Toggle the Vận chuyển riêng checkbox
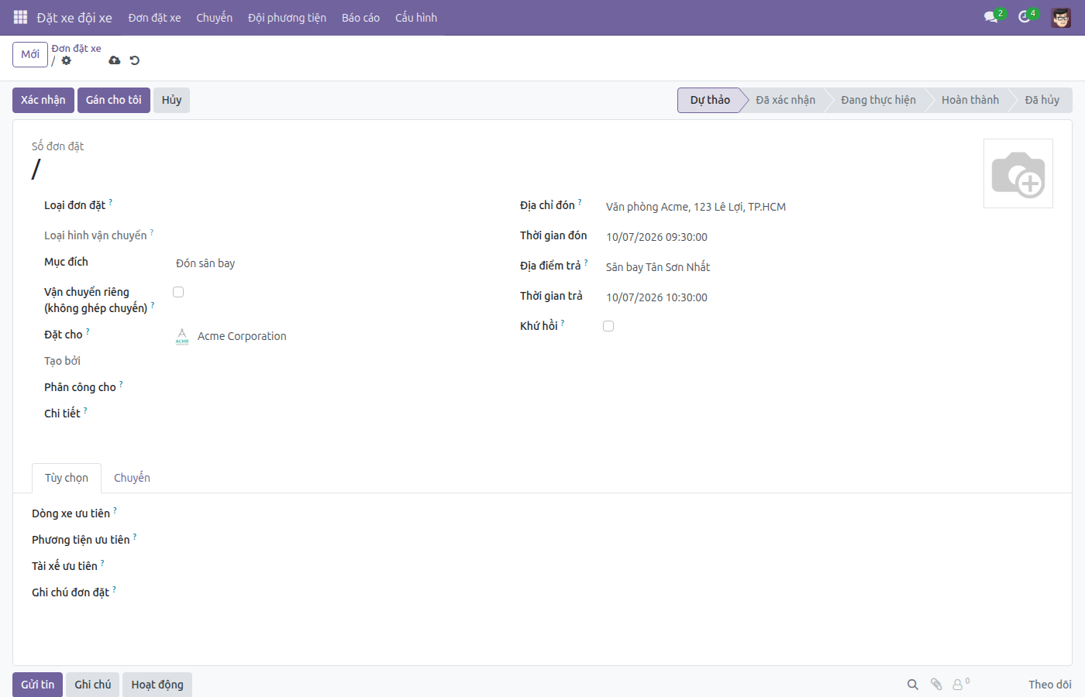The image size is (1085, 697). tap(178, 292)
